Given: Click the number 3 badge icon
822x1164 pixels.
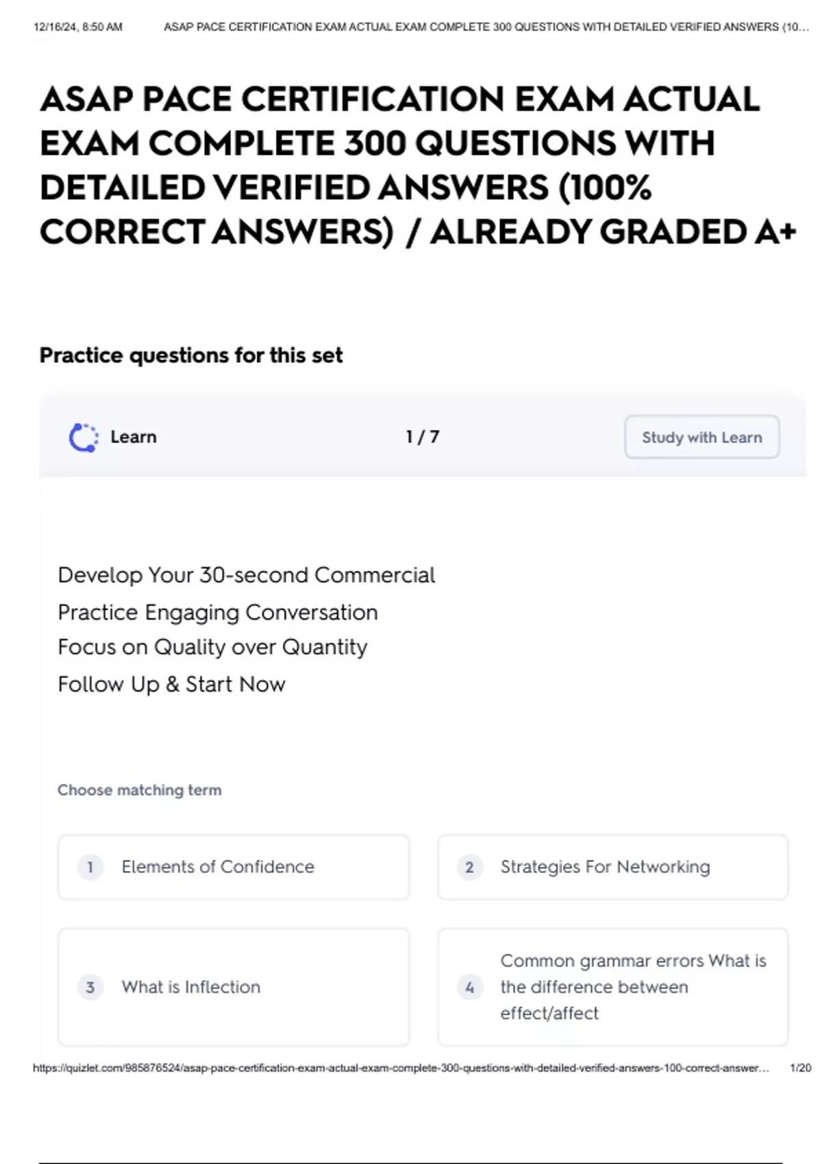Looking at the screenshot, I should [90, 987].
